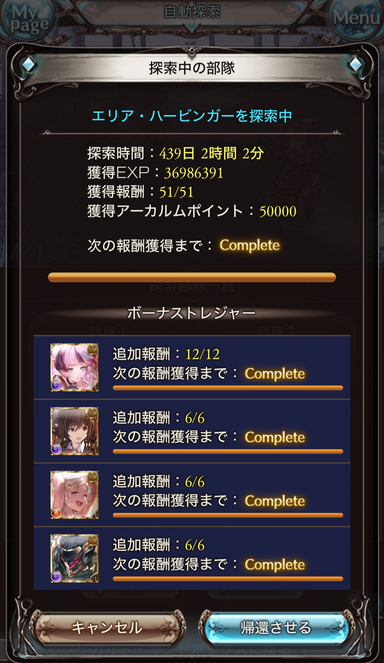Image resolution: width=384 pixels, height=663 pixels.
Task: Click the right diamond gem ornament
Action: [356, 64]
